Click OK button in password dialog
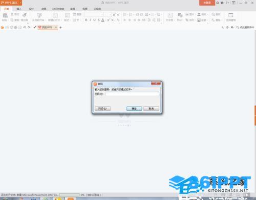The width and height of the screenshot is (256, 200). point(134,109)
